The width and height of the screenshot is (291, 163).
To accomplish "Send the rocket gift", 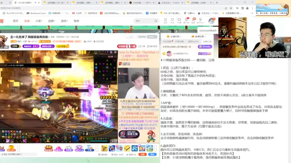I will [x=112, y=148].
